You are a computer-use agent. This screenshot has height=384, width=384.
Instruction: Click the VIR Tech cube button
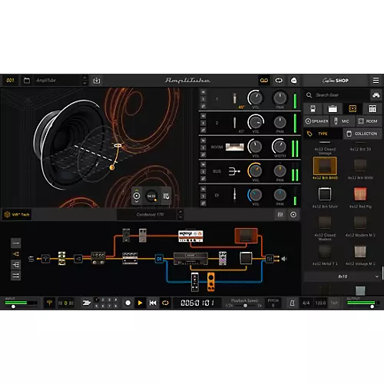pyautogui.click(x=17, y=214)
